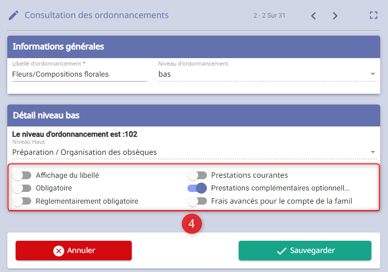Select the Préparation / Organisation des obsèques field
388x272 pixels.
pos(195,152)
